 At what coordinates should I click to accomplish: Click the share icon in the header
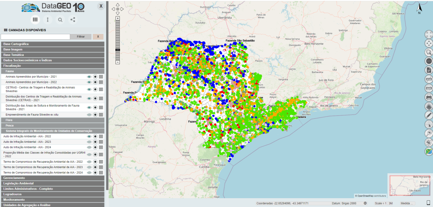point(73,19)
